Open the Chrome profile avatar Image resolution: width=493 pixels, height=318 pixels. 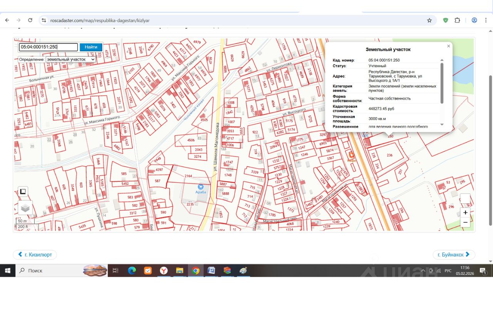point(474,20)
